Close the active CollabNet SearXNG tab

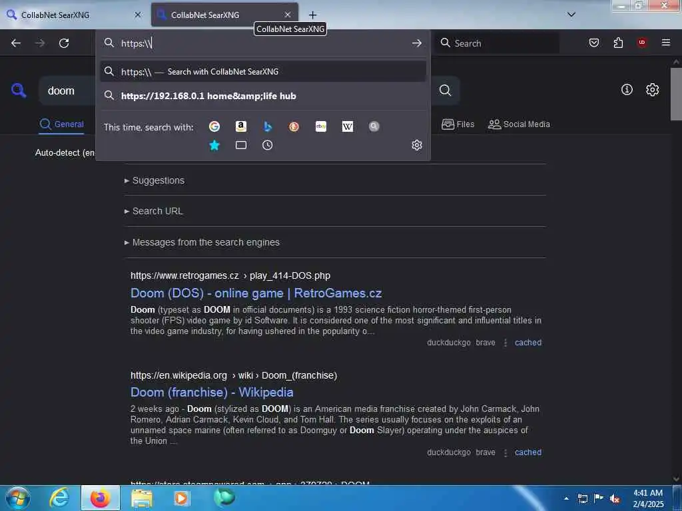tap(288, 15)
